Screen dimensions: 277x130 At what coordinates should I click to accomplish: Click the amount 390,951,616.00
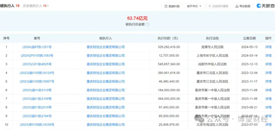(x=169, y=73)
